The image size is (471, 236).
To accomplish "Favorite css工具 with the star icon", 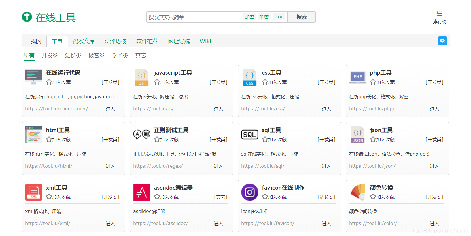I will click(265, 82).
